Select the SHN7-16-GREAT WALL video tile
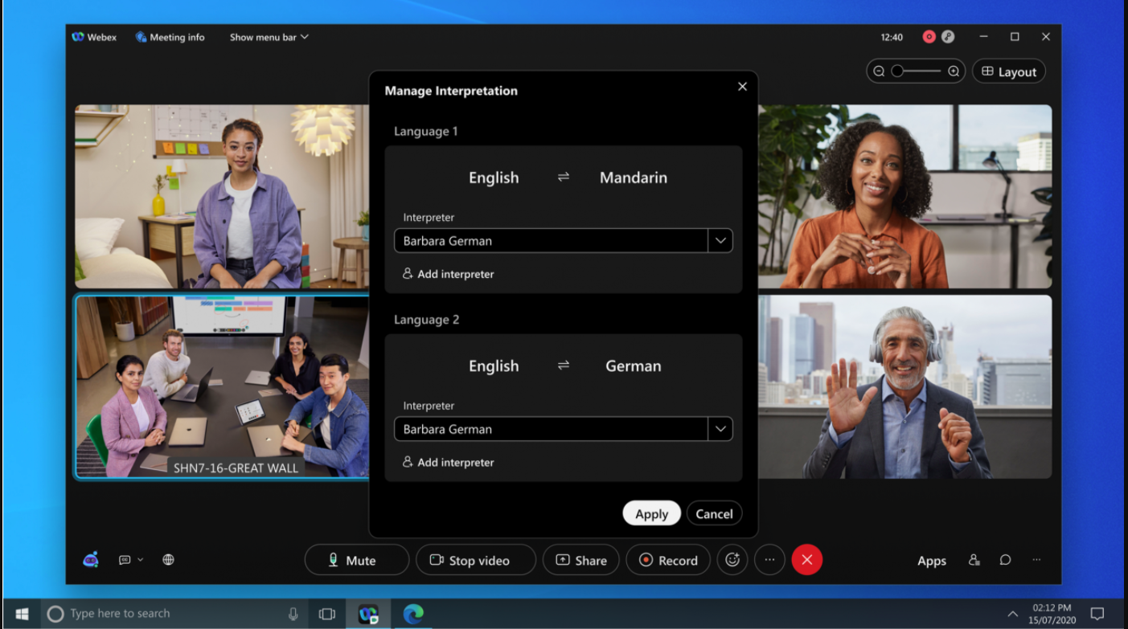 (x=221, y=386)
